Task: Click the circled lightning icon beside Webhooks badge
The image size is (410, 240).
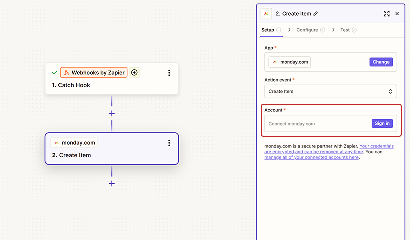Action: tap(134, 73)
